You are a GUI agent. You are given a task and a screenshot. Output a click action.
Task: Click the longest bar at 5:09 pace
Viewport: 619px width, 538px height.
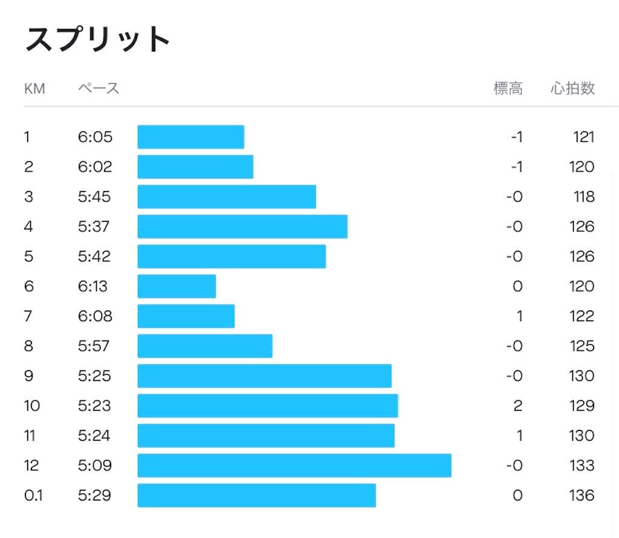tap(294, 466)
